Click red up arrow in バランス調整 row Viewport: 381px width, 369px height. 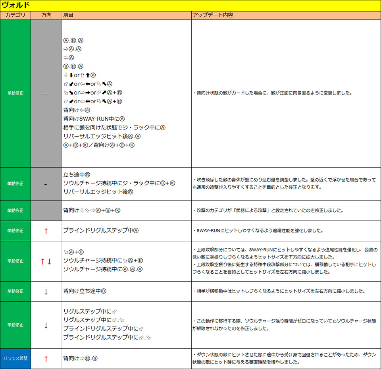tap(46, 359)
